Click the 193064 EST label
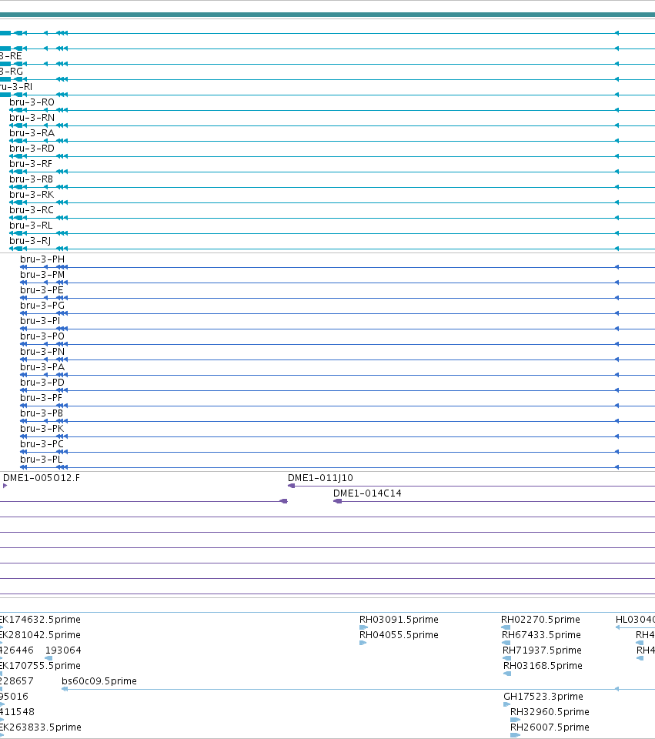 pyautogui.click(x=63, y=650)
